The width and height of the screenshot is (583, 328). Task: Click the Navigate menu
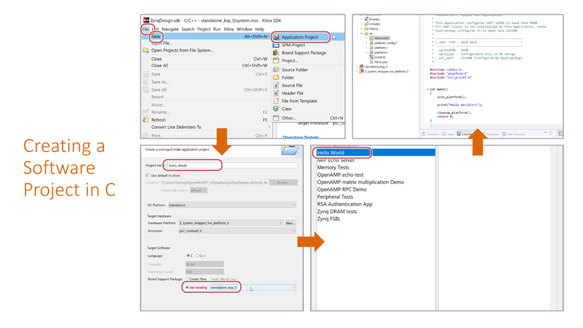click(x=170, y=29)
